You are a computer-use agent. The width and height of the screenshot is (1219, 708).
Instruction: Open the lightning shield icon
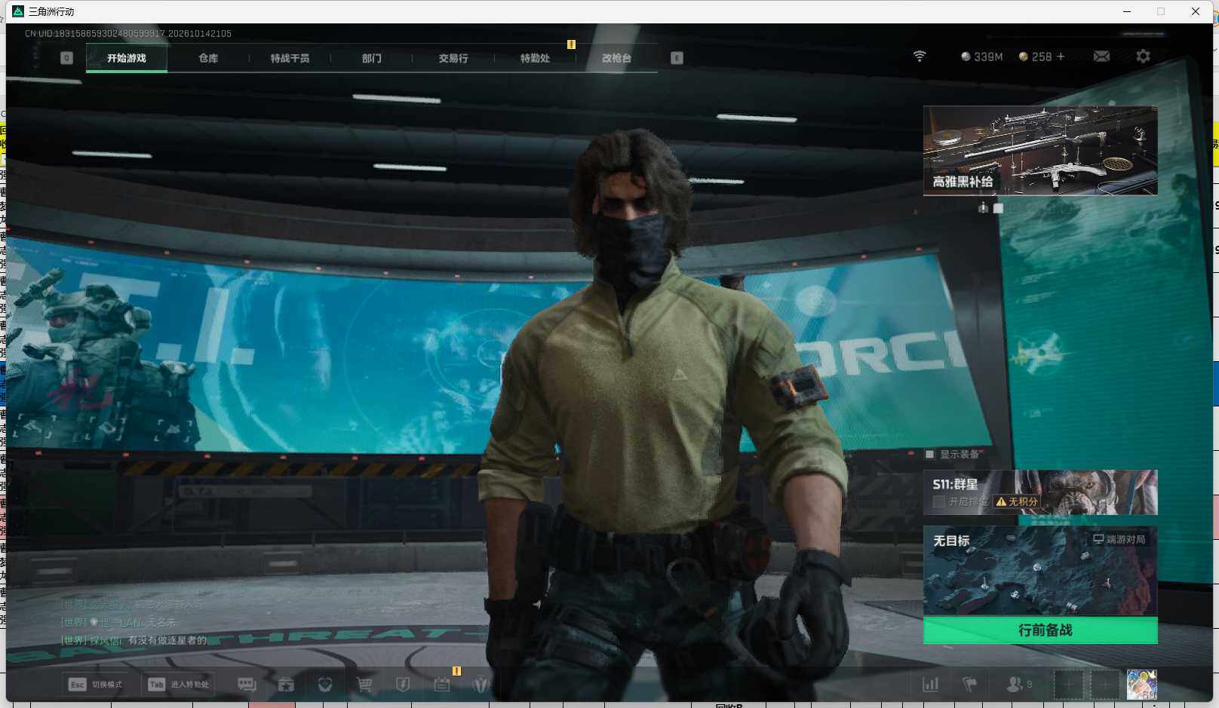click(403, 685)
